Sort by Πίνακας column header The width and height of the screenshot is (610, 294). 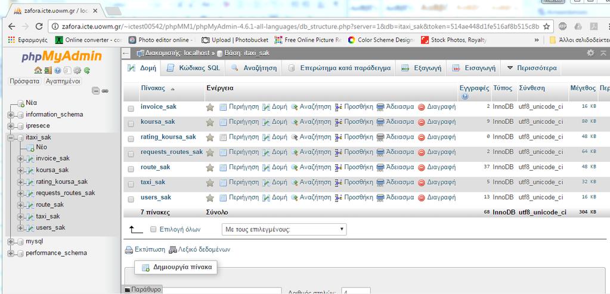click(x=153, y=88)
